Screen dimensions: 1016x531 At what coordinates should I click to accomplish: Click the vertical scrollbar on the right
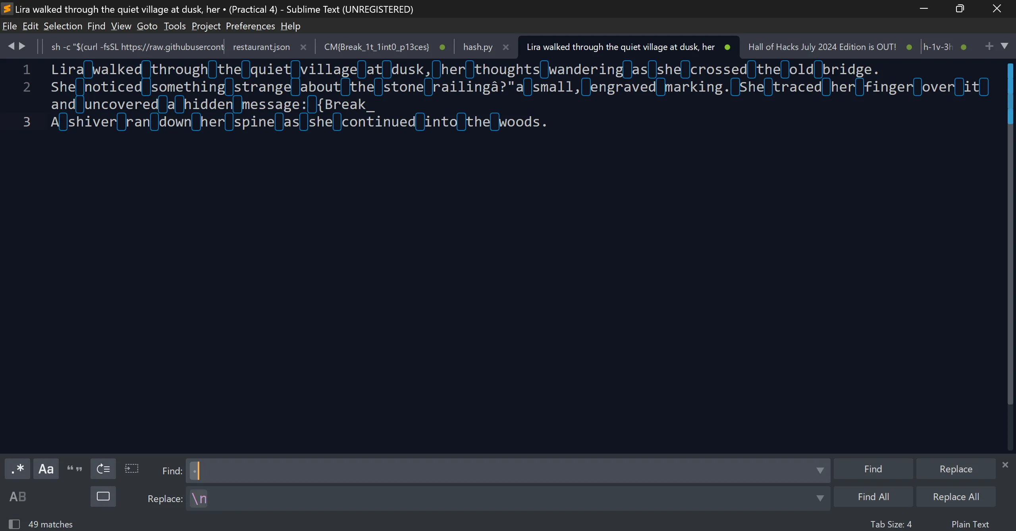coord(1010,238)
